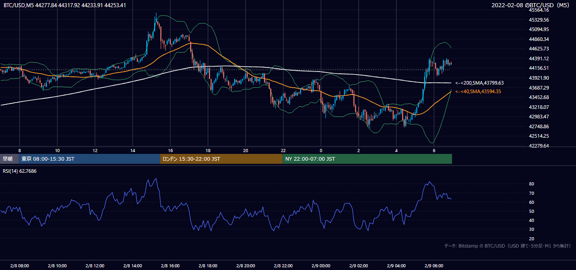The image size is (576, 270).
Task: Click hour label 18 on price chart axis
Action: click(x=208, y=150)
